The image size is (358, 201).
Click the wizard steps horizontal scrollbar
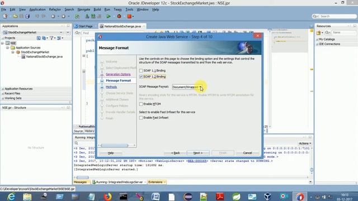pyautogui.click(x=115, y=145)
